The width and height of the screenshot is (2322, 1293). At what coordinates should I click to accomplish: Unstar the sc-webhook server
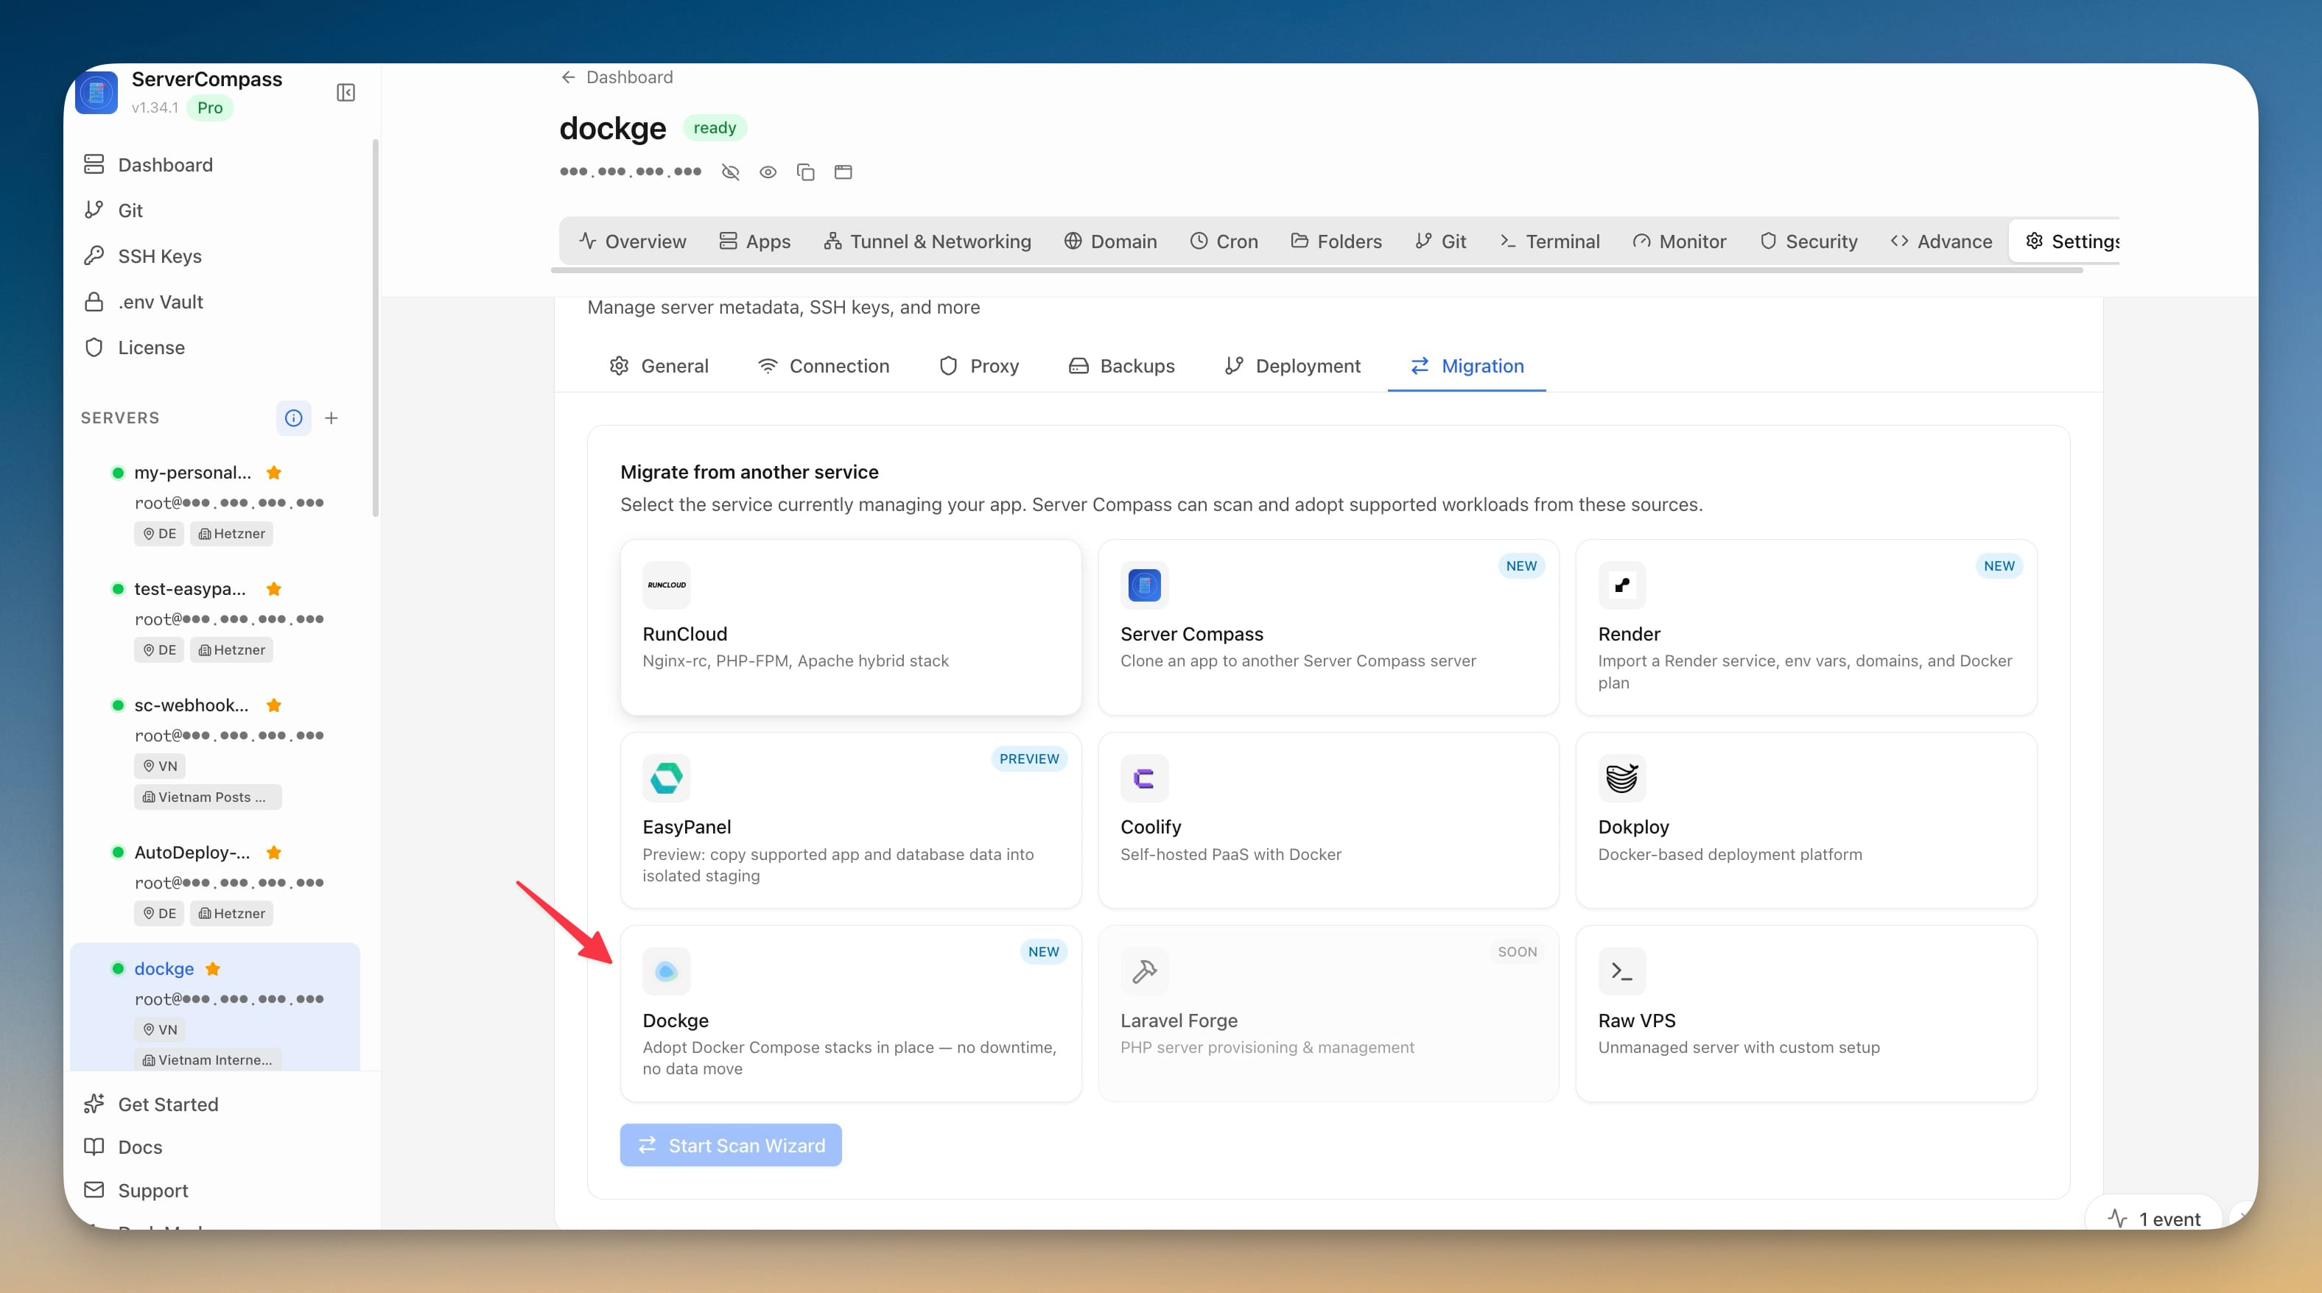point(275,705)
